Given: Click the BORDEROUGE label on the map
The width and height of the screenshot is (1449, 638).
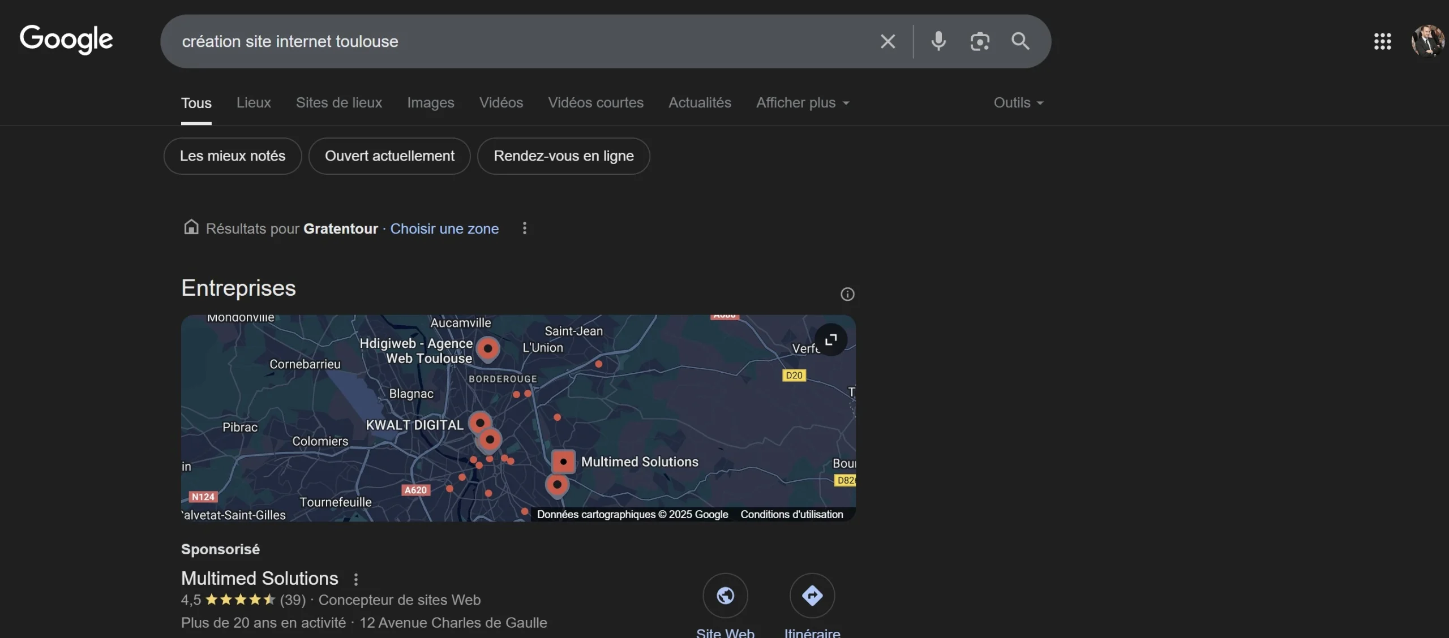Looking at the screenshot, I should coord(503,378).
